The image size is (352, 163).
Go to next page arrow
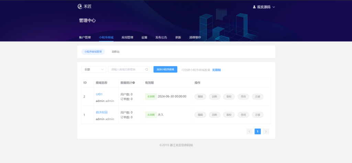266,131
